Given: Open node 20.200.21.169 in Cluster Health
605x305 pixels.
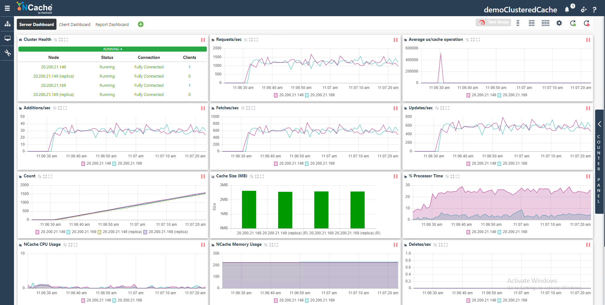Looking at the screenshot, I should tap(53, 86).
